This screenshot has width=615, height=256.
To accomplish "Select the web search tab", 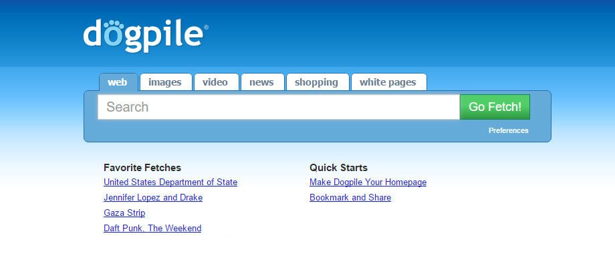I will (x=118, y=82).
